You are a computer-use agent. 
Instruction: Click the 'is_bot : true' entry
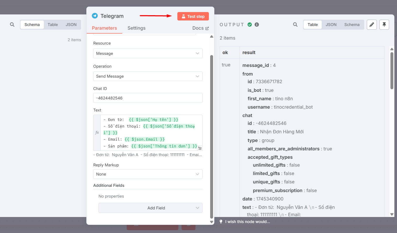[261, 90]
